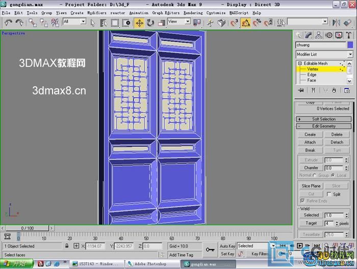Switch to the Hierarchy panel tab
Viewport: 357px width, 269px height.
click(319, 35)
